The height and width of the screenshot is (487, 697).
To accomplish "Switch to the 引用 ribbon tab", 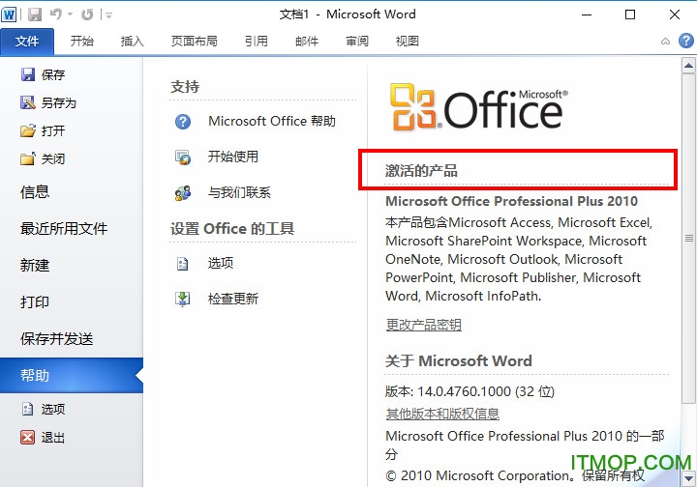I will click(257, 42).
